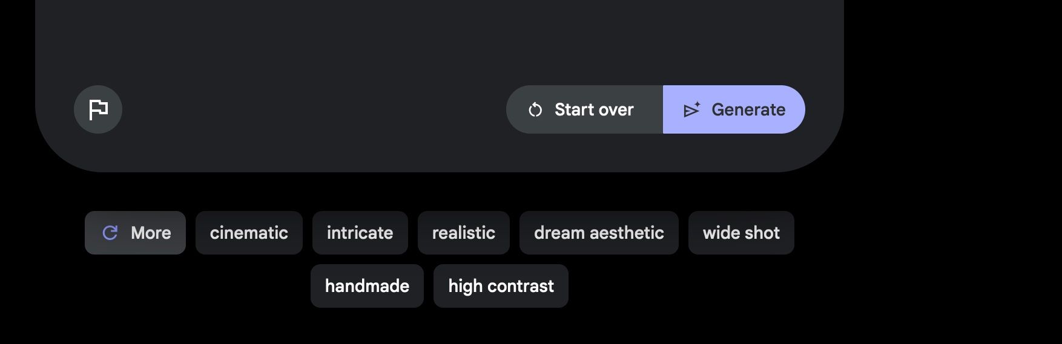The width and height of the screenshot is (1062, 344).
Task: Pick the wide shot chip
Action: click(x=740, y=233)
